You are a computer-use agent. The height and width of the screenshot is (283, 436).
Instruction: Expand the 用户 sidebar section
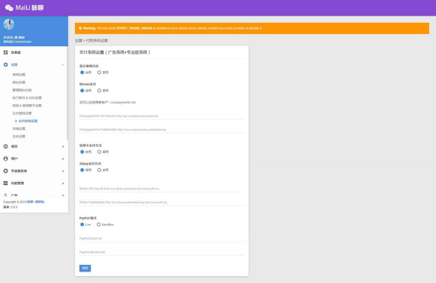[63, 159]
